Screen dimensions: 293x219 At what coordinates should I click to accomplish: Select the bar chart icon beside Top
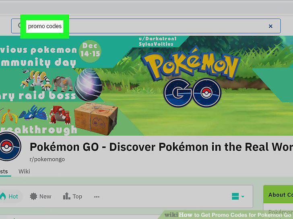pyautogui.click(x=66, y=196)
